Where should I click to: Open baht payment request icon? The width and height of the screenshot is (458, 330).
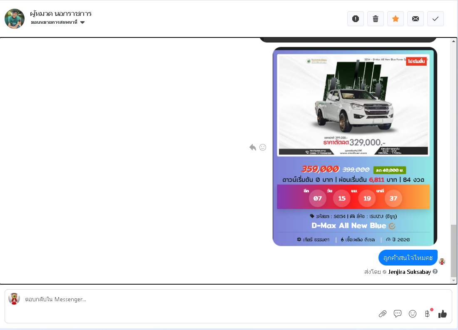coord(428,314)
